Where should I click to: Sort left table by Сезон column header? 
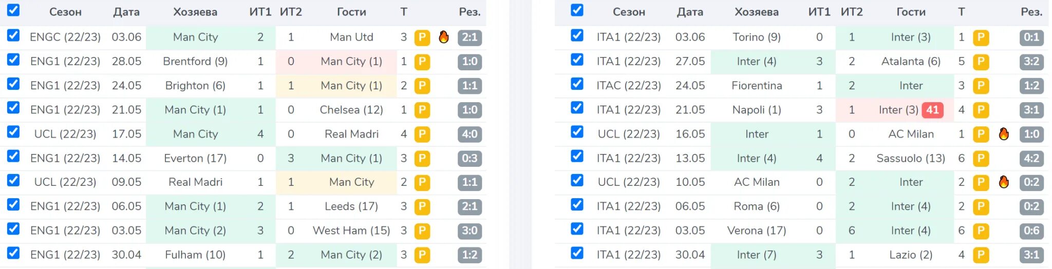tap(65, 12)
